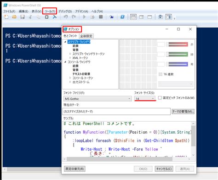The height and width of the screenshot is (180, 218).
Task: Toggle the 16 進数 checkbox
Action: (x=161, y=74)
